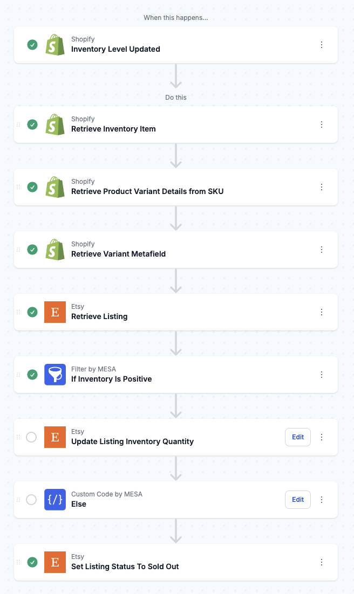354x594 pixels.
Task: Select Retrieve Product Variant Details from SKU title
Action: (147, 191)
